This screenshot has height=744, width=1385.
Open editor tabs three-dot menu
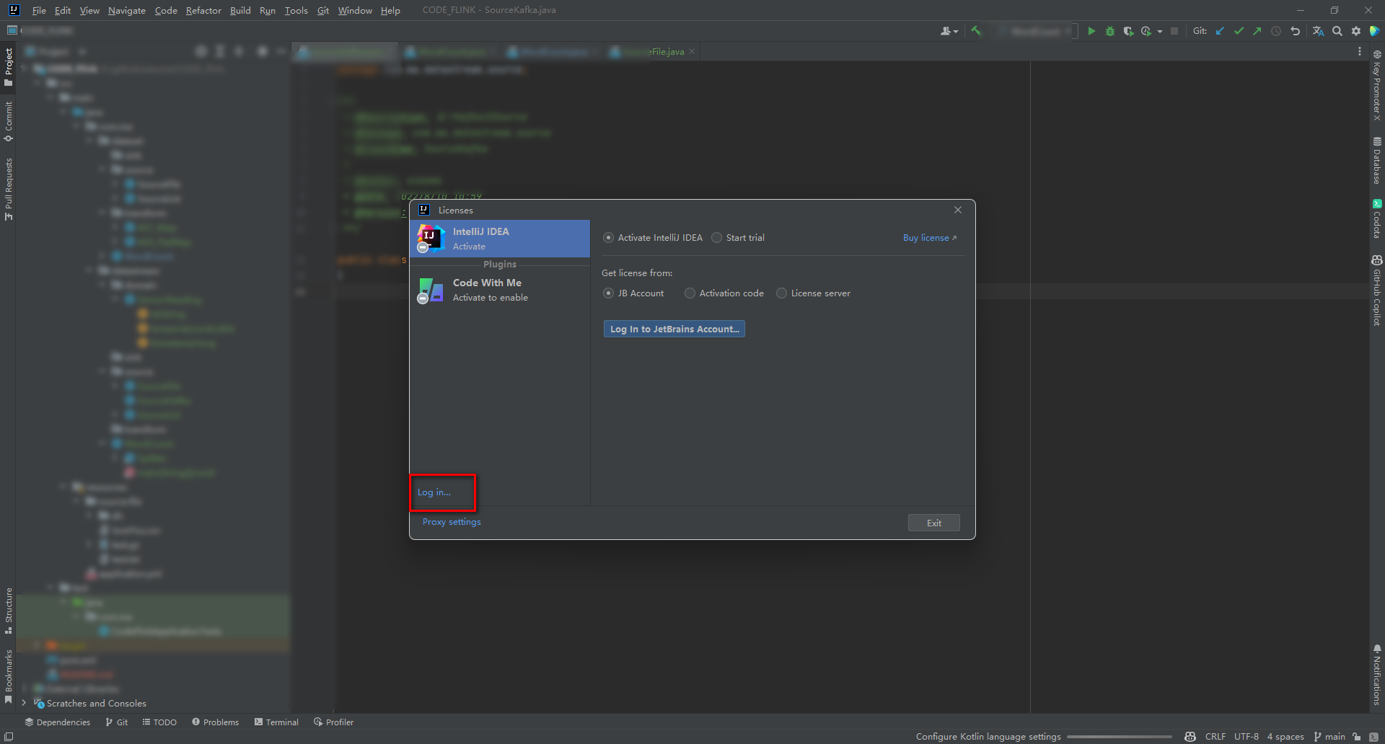coord(1360,51)
